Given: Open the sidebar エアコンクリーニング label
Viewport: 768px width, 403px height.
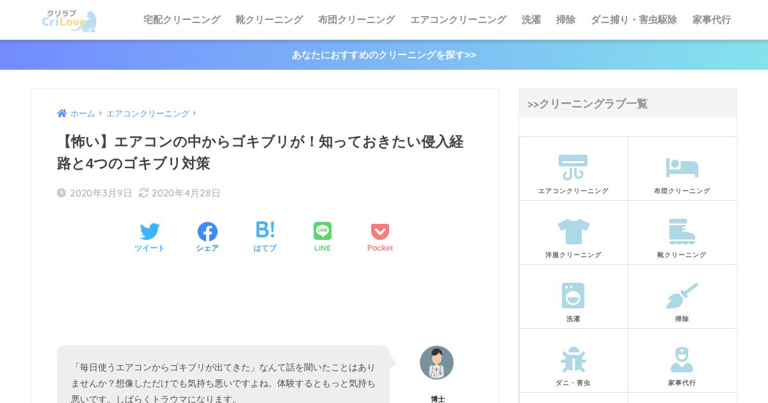Looking at the screenshot, I should click(x=573, y=191).
